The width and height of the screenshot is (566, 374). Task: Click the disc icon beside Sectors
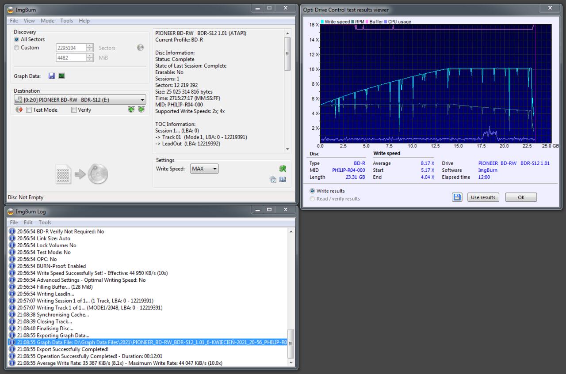[140, 48]
